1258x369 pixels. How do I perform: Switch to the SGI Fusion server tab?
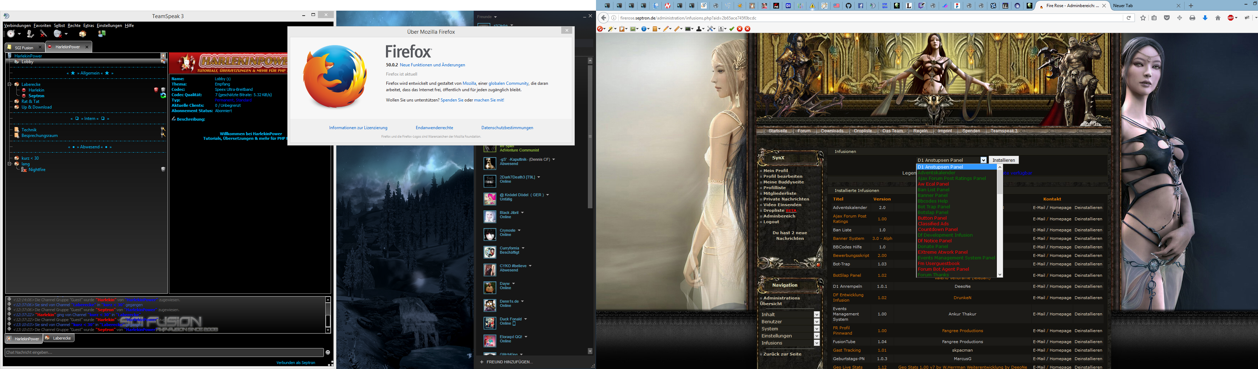24,47
